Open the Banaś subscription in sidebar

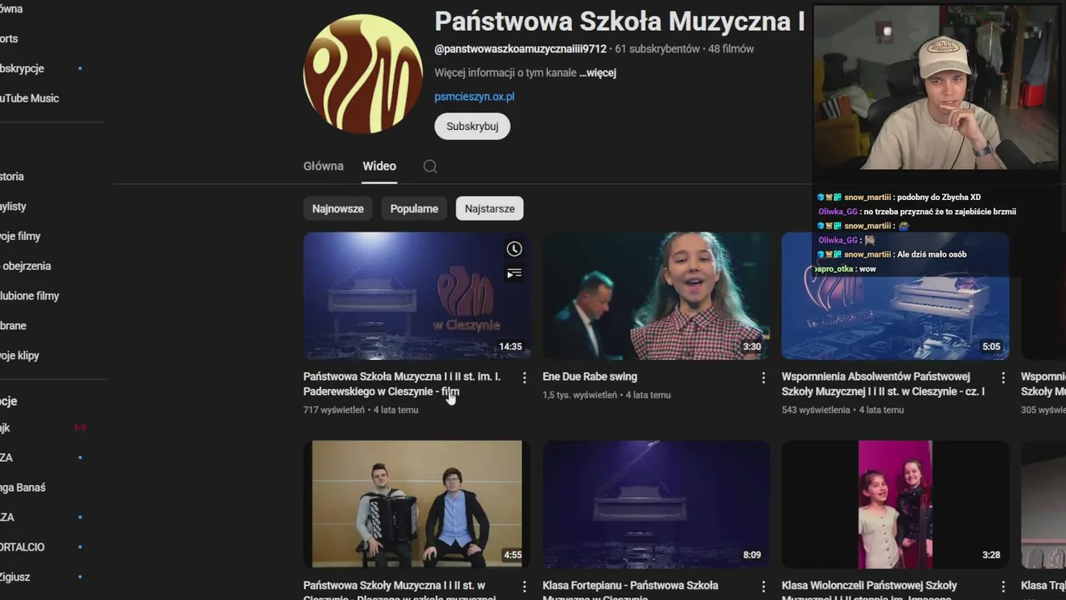(23, 487)
